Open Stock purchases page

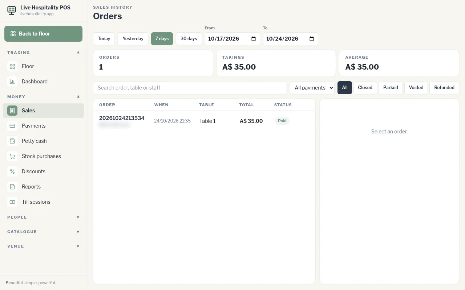point(43,156)
